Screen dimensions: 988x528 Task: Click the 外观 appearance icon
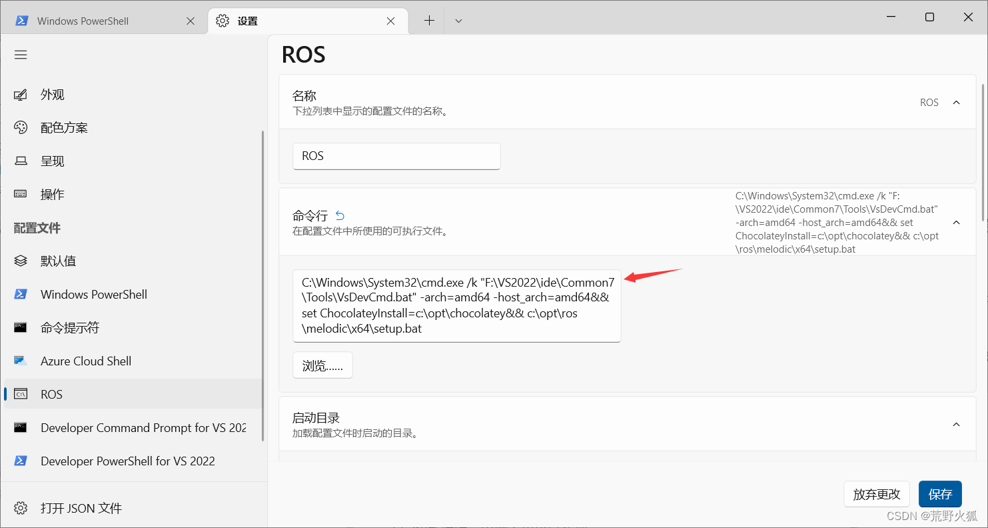coord(21,95)
